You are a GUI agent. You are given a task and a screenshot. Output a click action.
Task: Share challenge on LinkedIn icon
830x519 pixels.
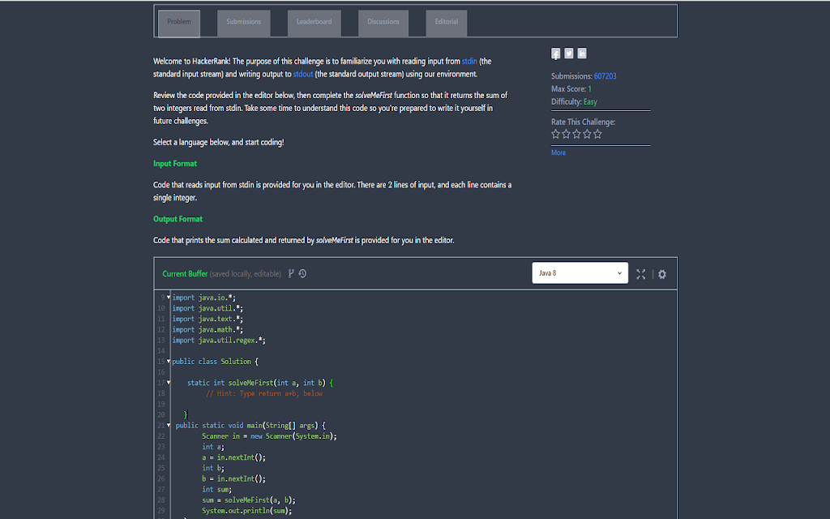[x=582, y=54]
